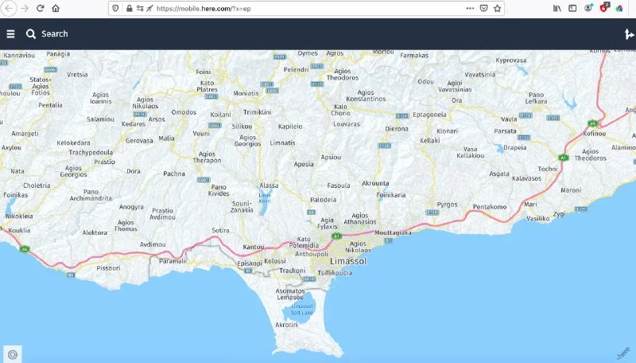Reload the page in the browser
The height and width of the screenshot is (363, 636).
pyautogui.click(x=40, y=8)
